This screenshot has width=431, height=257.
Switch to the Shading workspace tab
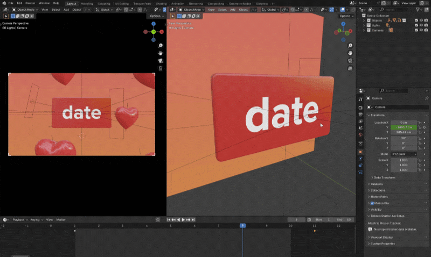[161, 3]
